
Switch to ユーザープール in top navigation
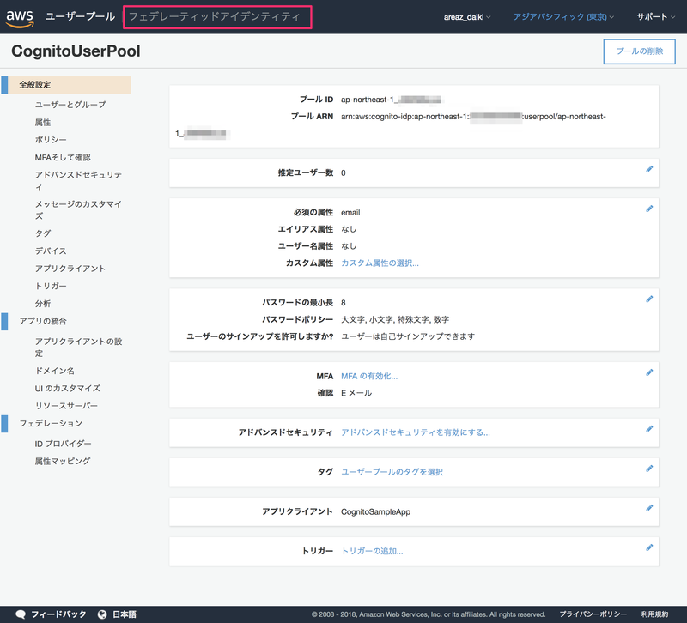pyautogui.click(x=80, y=16)
